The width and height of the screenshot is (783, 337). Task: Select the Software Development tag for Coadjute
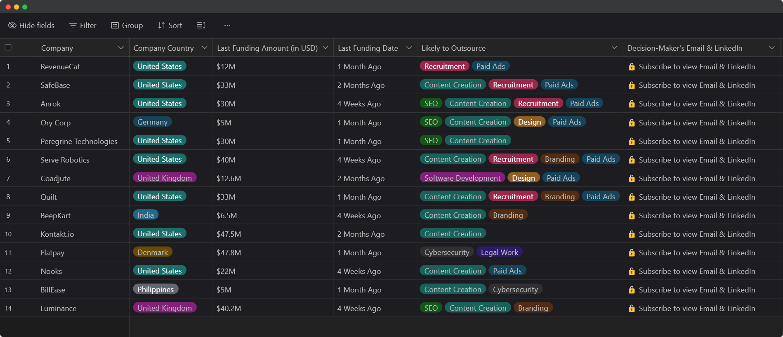[462, 178]
